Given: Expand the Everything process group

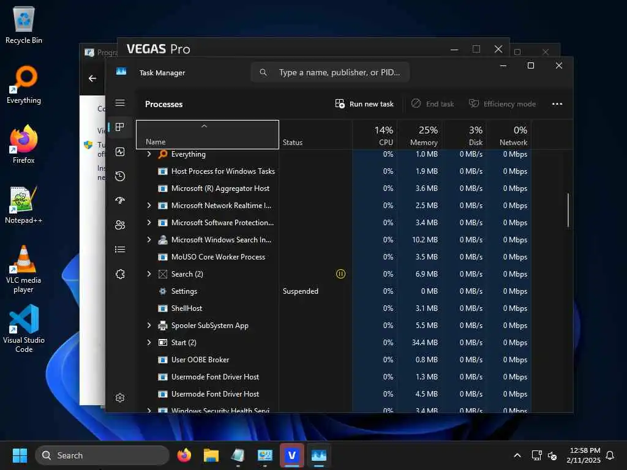Looking at the screenshot, I should pyautogui.click(x=149, y=154).
